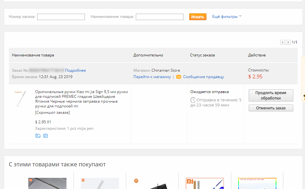The image size is (305, 189).
Task: Select the $ 2.95 order cost
Action: 255,76
